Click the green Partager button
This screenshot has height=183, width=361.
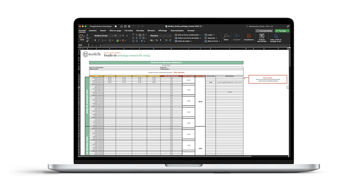point(282,31)
